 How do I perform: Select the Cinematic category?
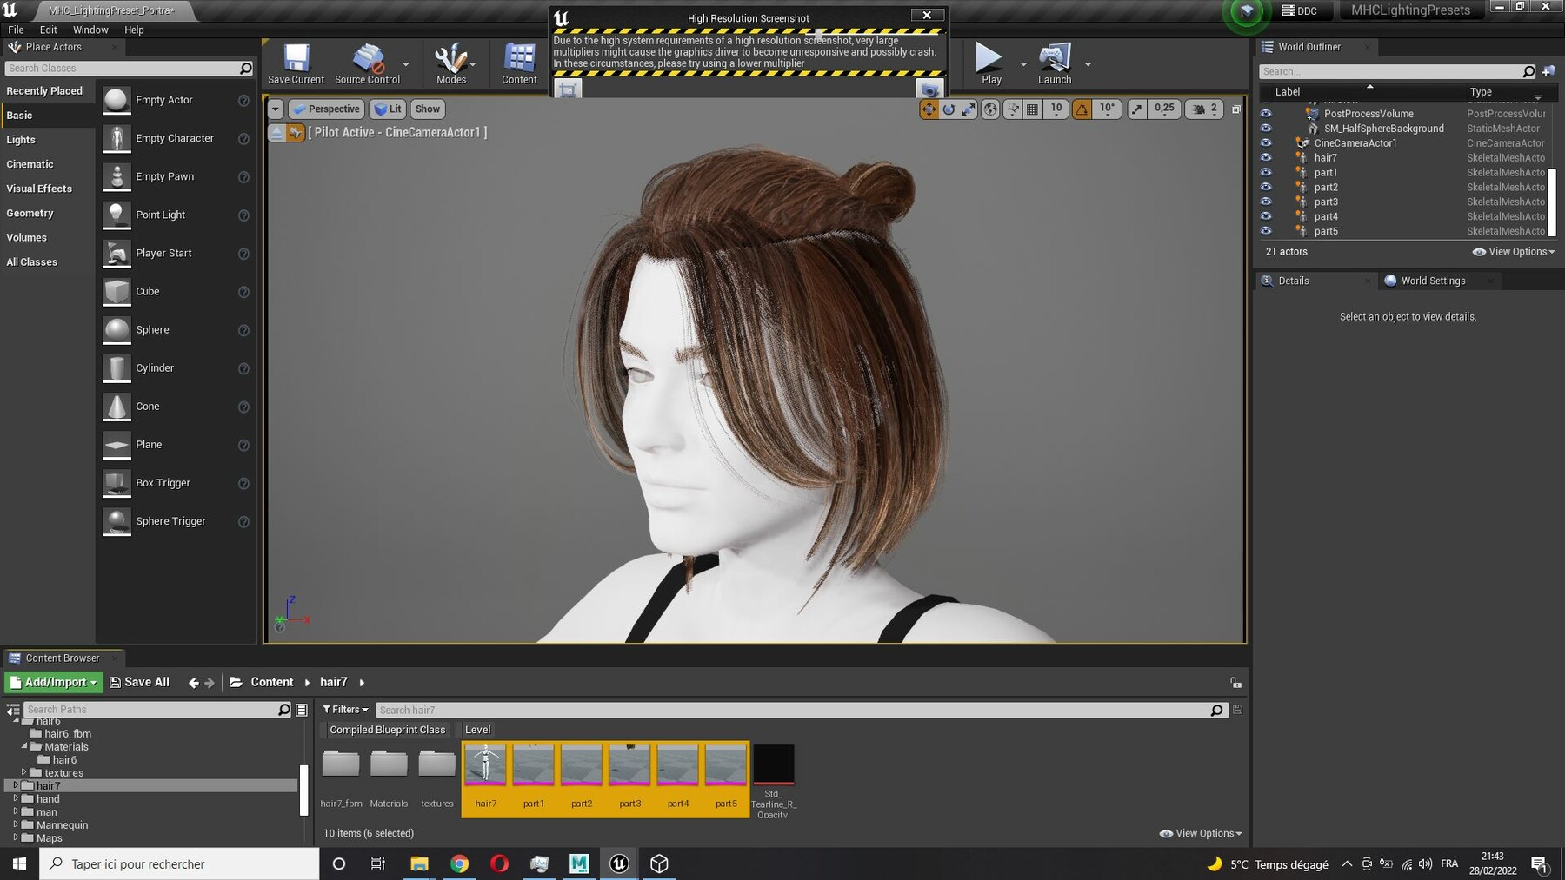[x=47, y=164]
